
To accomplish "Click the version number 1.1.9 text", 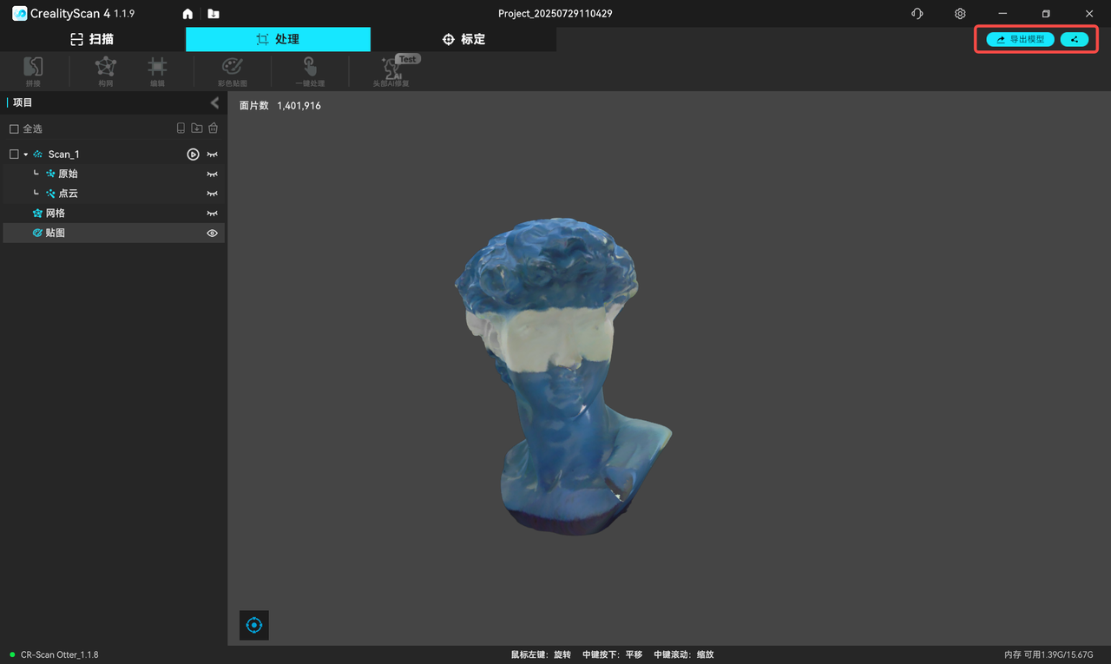I will [x=124, y=14].
